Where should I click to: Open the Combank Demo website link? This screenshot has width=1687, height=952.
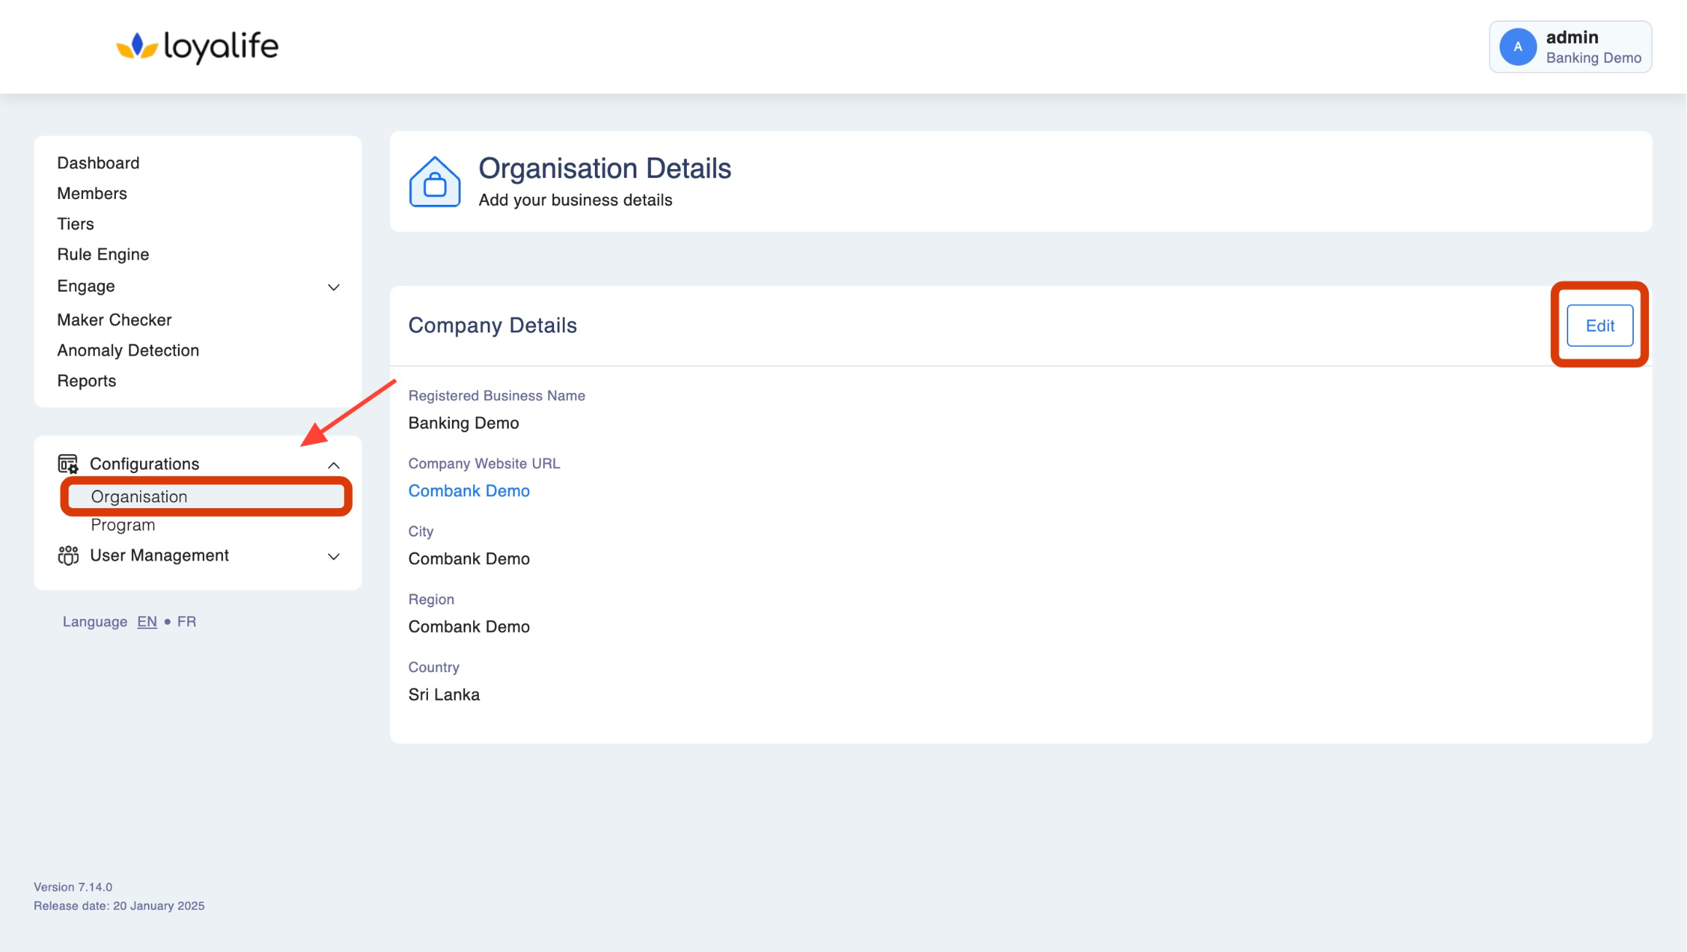[x=469, y=491]
